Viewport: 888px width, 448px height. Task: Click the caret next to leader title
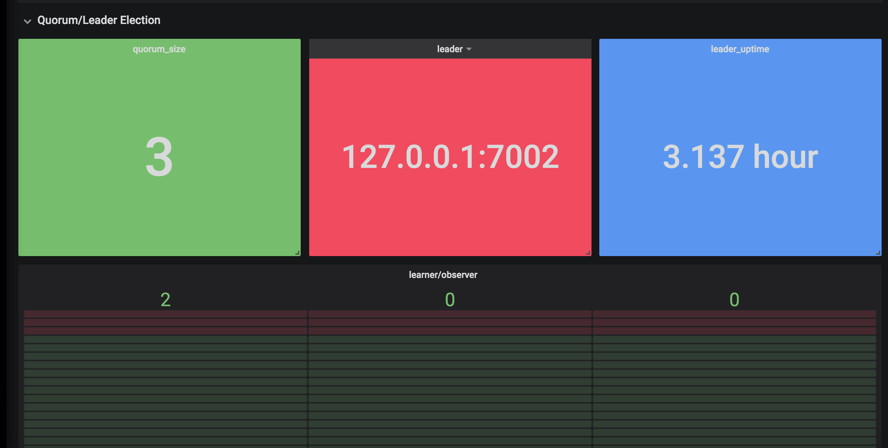(469, 49)
